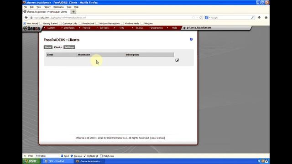Open the Firefox Help menu in menu bar
The width and height of the screenshot is (292, 164).
(x=76, y=7)
